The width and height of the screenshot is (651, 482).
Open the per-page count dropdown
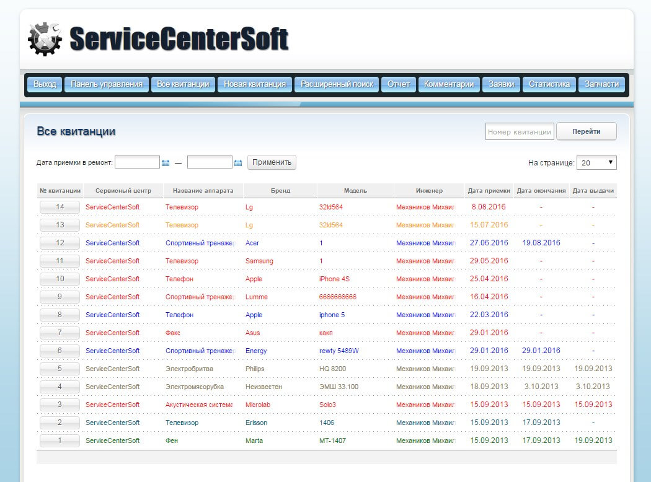coord(596,162)
